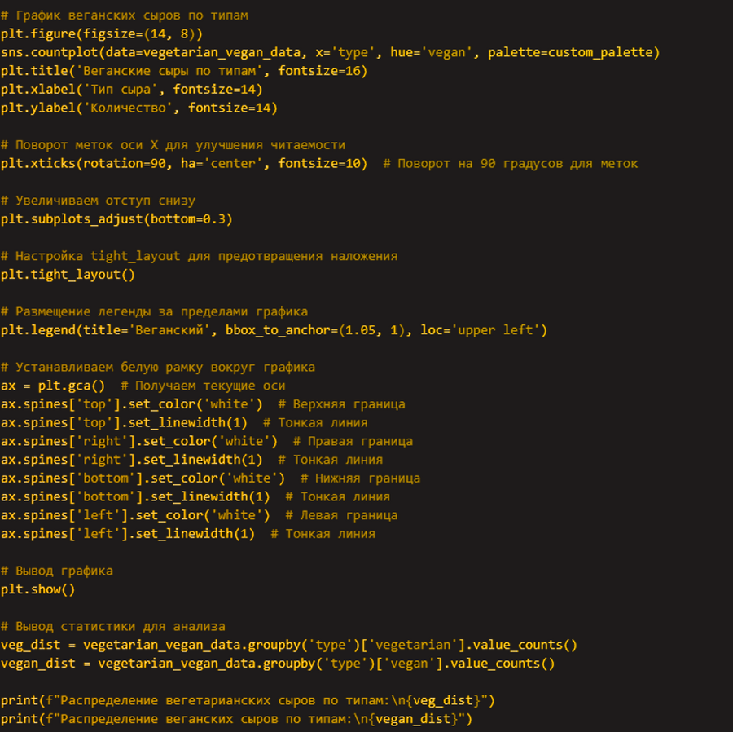This screenshot has width=733, height=732.
Task: Click the plt.ylabel 'Количество' line
Action: [138, 108]
